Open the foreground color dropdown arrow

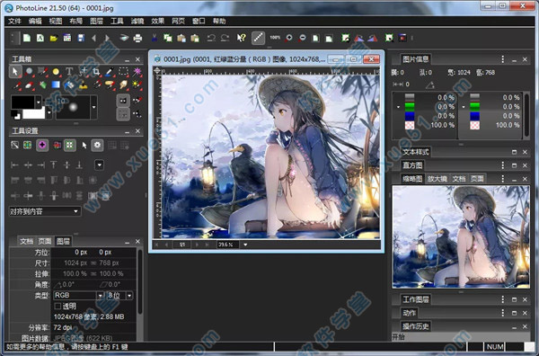(x=38, y=102)
